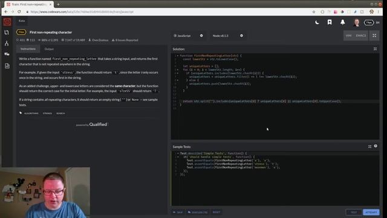Switch to the Output tab

(x=49, y=49)
